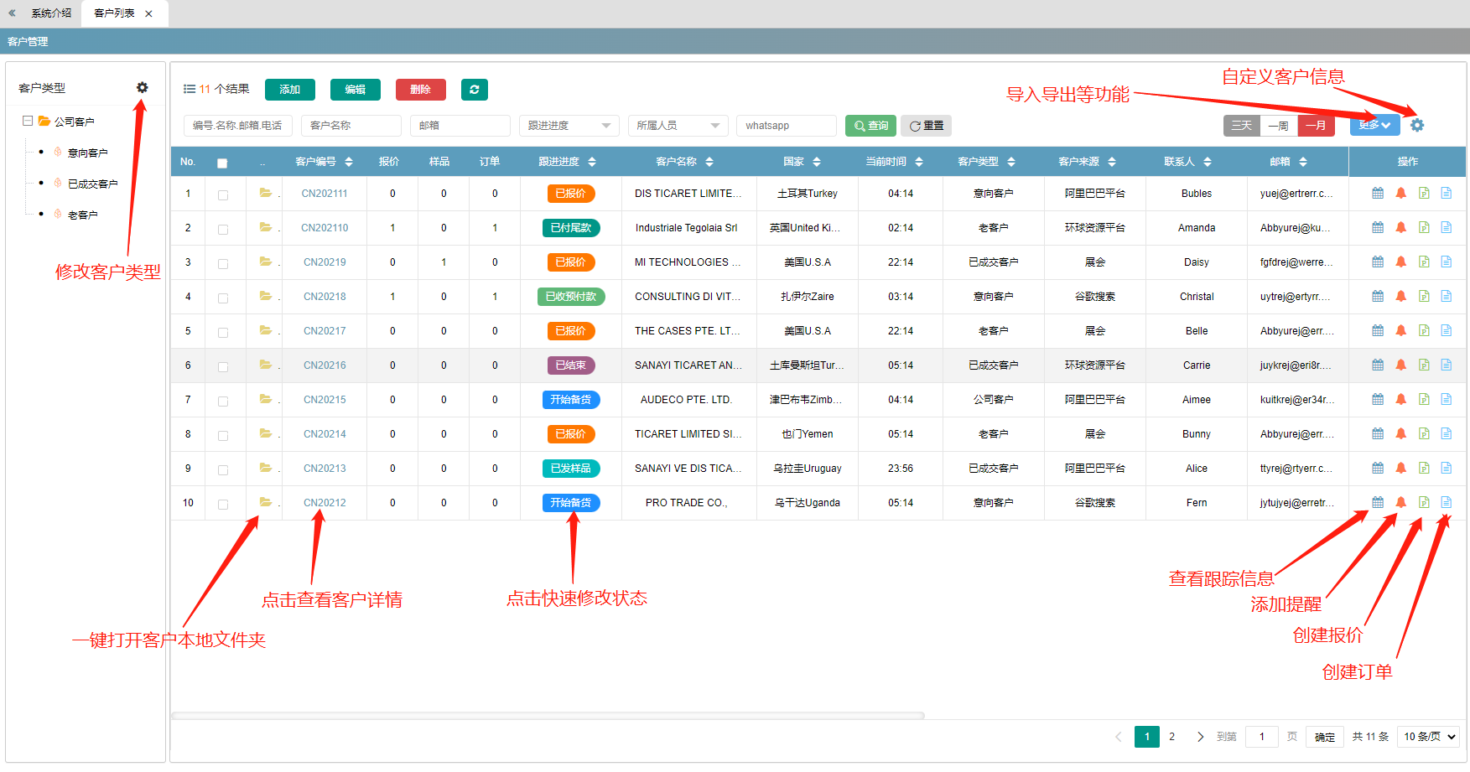Add reminder bell for customer CN202110
1470x772 pixels.
[x=1400, y=227]
